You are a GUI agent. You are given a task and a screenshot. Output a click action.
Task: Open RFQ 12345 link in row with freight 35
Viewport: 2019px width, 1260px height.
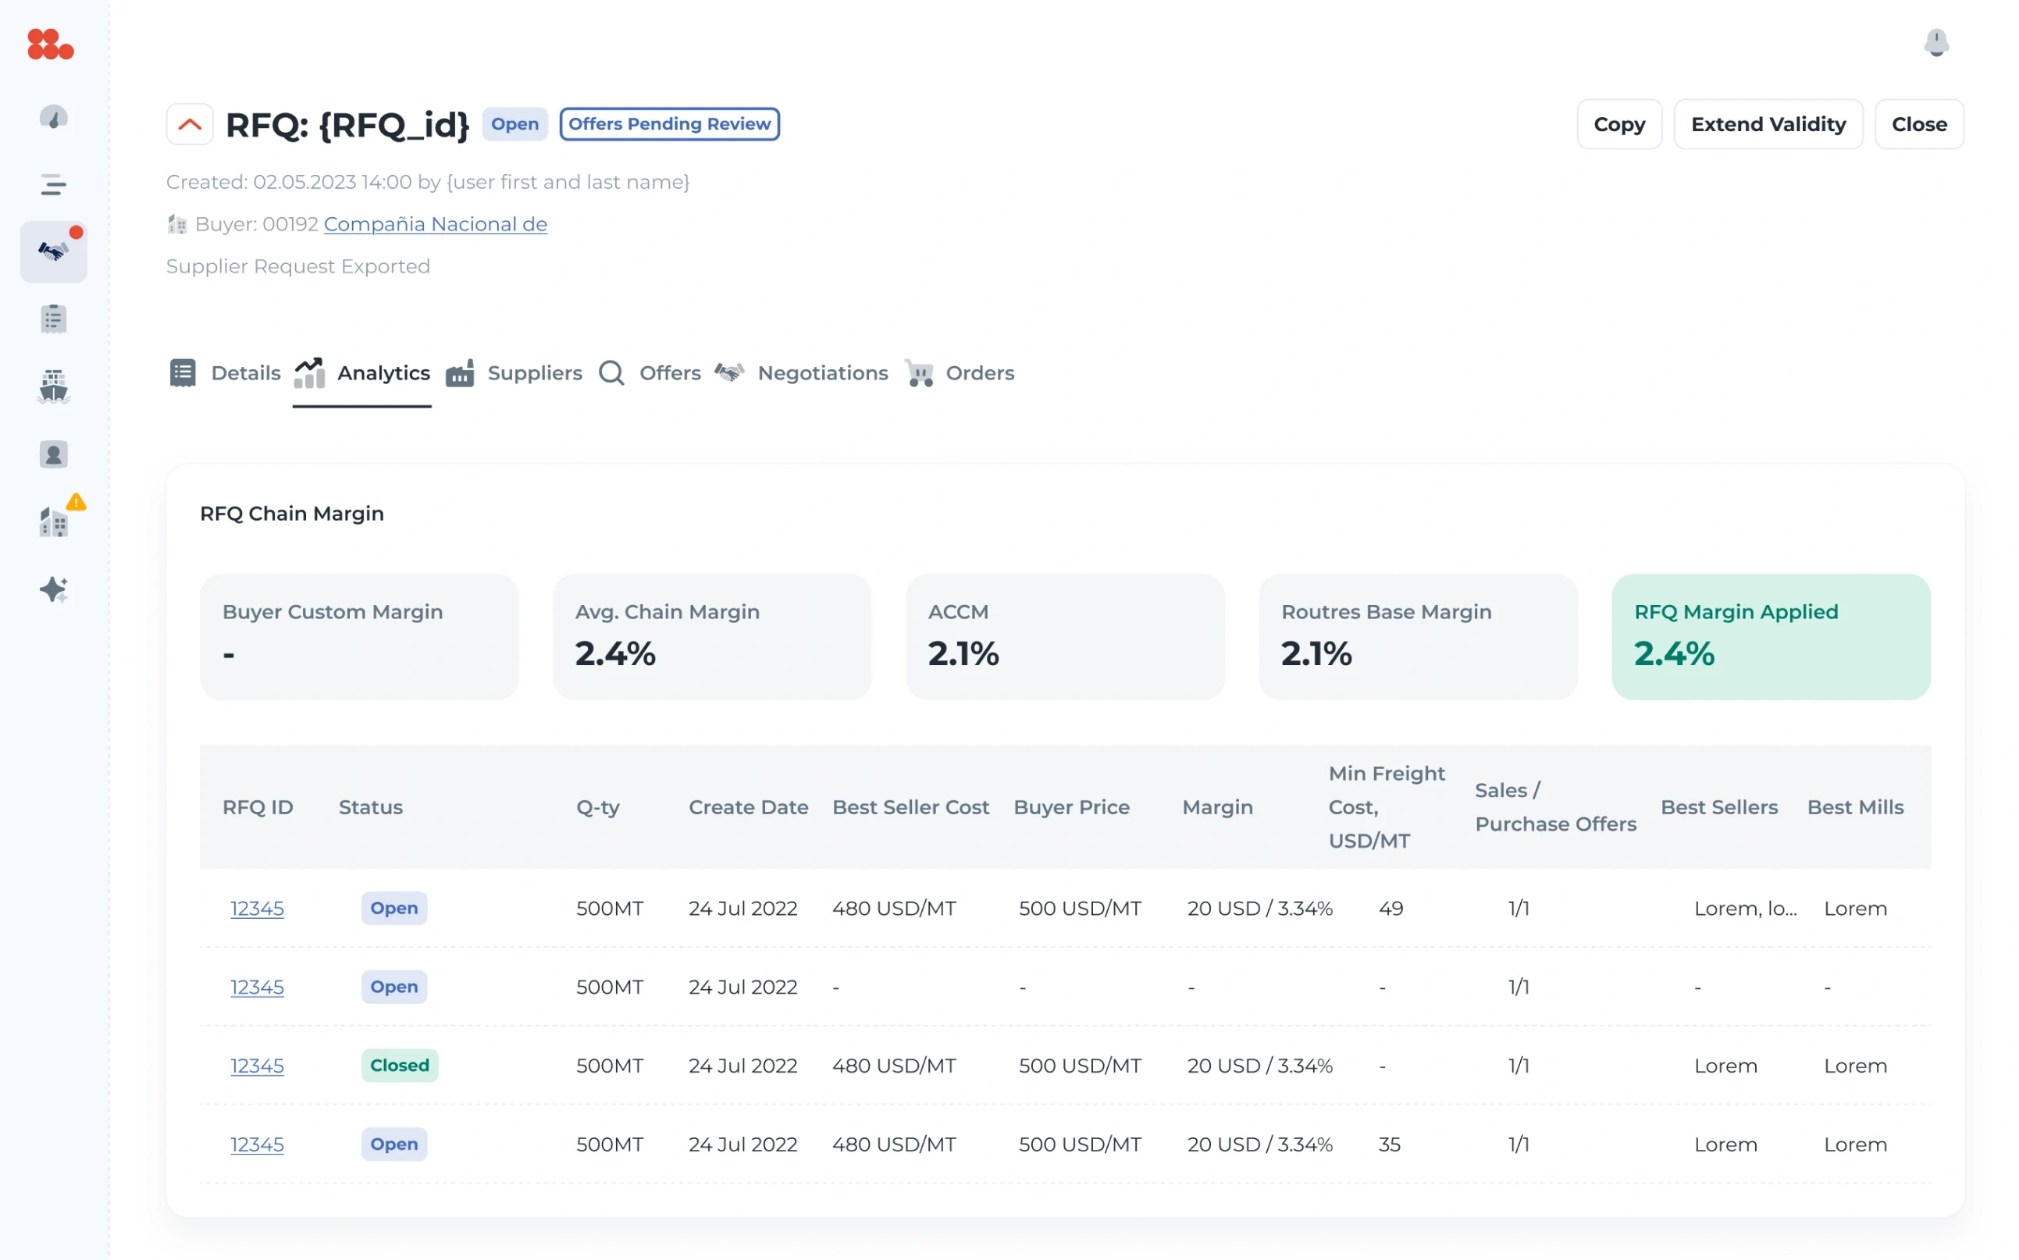[257, 1144]
